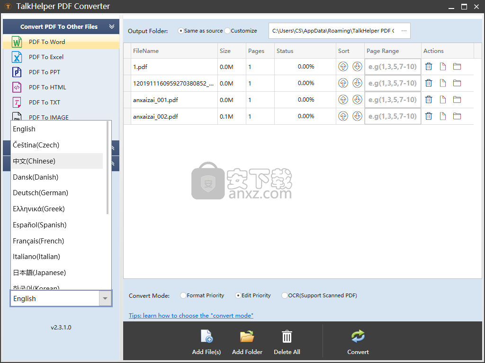
Task: Select Customize output folder option
Action: (x=241, y=31)
